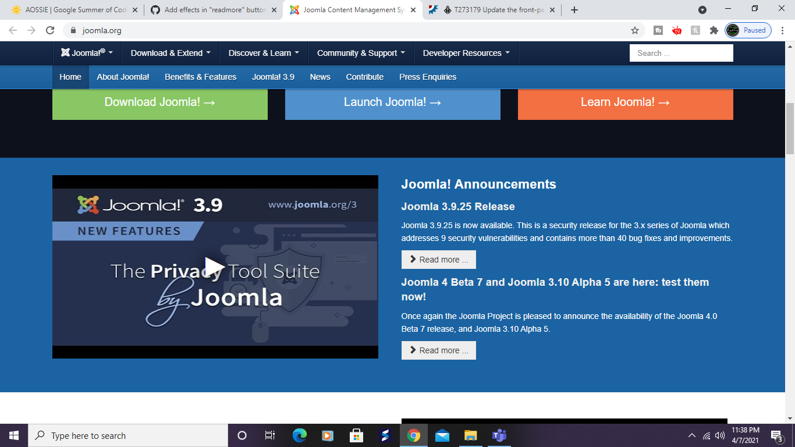The width and height of the screenshot is (795, 447).
Task: Click the blue Launch Joomla! button
Action: click(393, 104)
